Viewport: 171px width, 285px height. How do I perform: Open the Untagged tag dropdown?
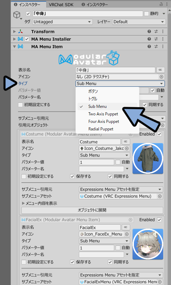tap(63, 22)
